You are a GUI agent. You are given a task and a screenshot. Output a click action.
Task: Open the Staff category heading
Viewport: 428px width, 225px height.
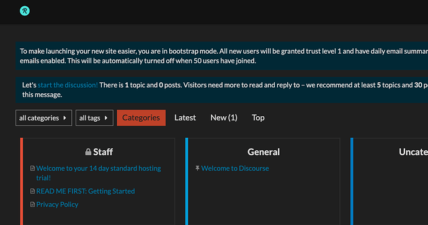[103, 152]
